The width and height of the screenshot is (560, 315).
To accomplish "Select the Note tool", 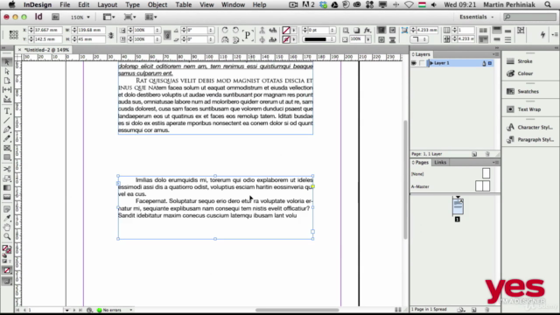I will [7, 209].
